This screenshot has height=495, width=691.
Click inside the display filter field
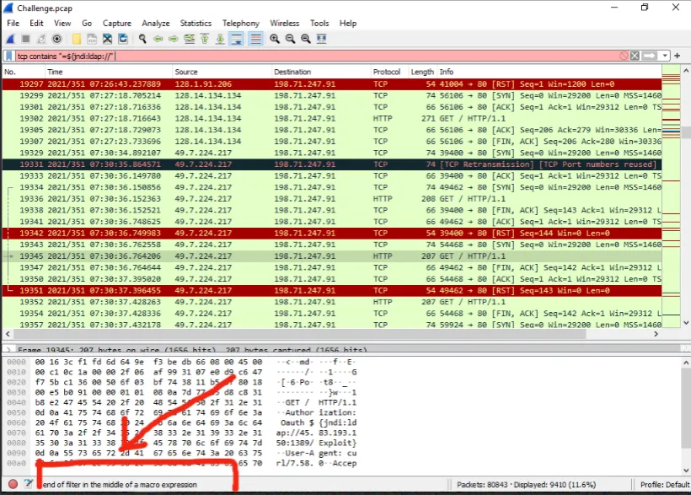(318, 56)
